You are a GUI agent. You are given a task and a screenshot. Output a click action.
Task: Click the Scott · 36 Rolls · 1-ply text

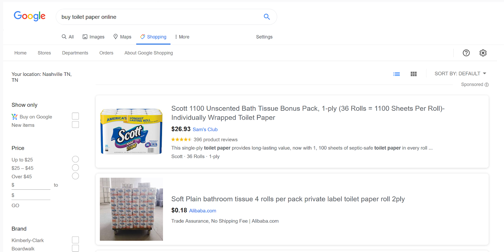pos(195,157)
